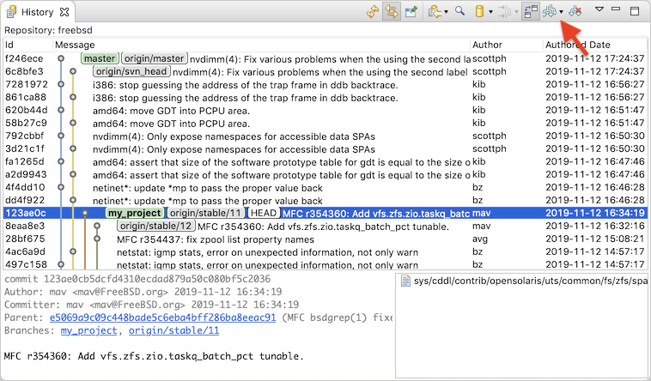This screenshot has width=651, height=381.
Task: Expand the repository filter dropdown arrow
Action: [490, 12]
